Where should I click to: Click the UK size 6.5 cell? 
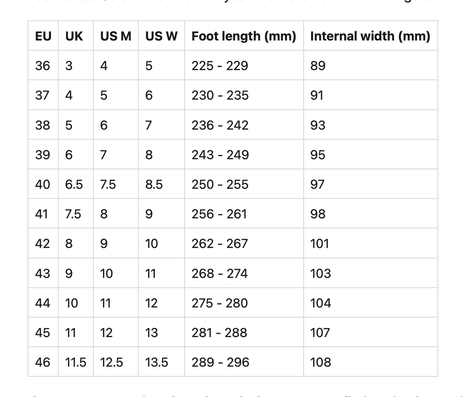pos(74,184)
